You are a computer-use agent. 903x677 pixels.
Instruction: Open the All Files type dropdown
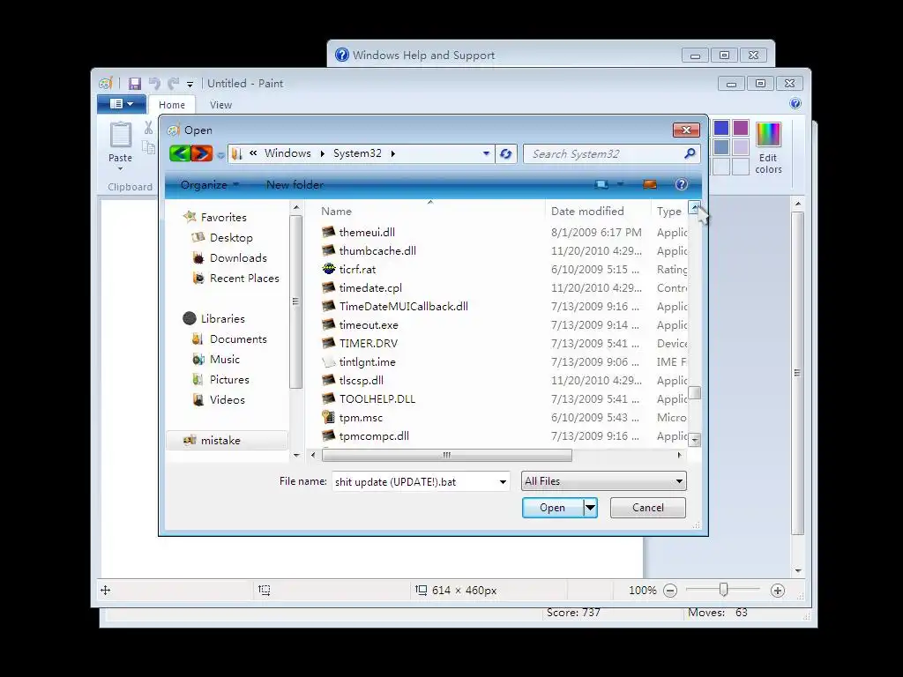[603, 481]
